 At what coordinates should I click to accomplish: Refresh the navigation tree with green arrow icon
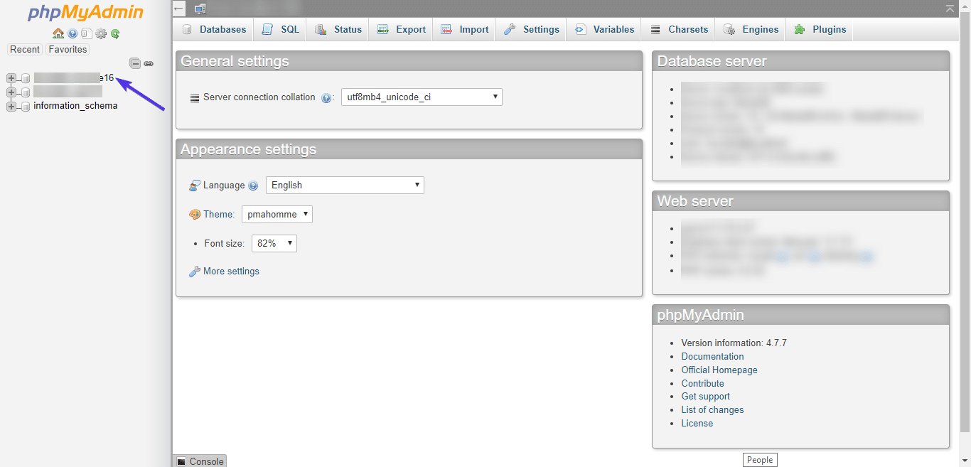[114, 33]
